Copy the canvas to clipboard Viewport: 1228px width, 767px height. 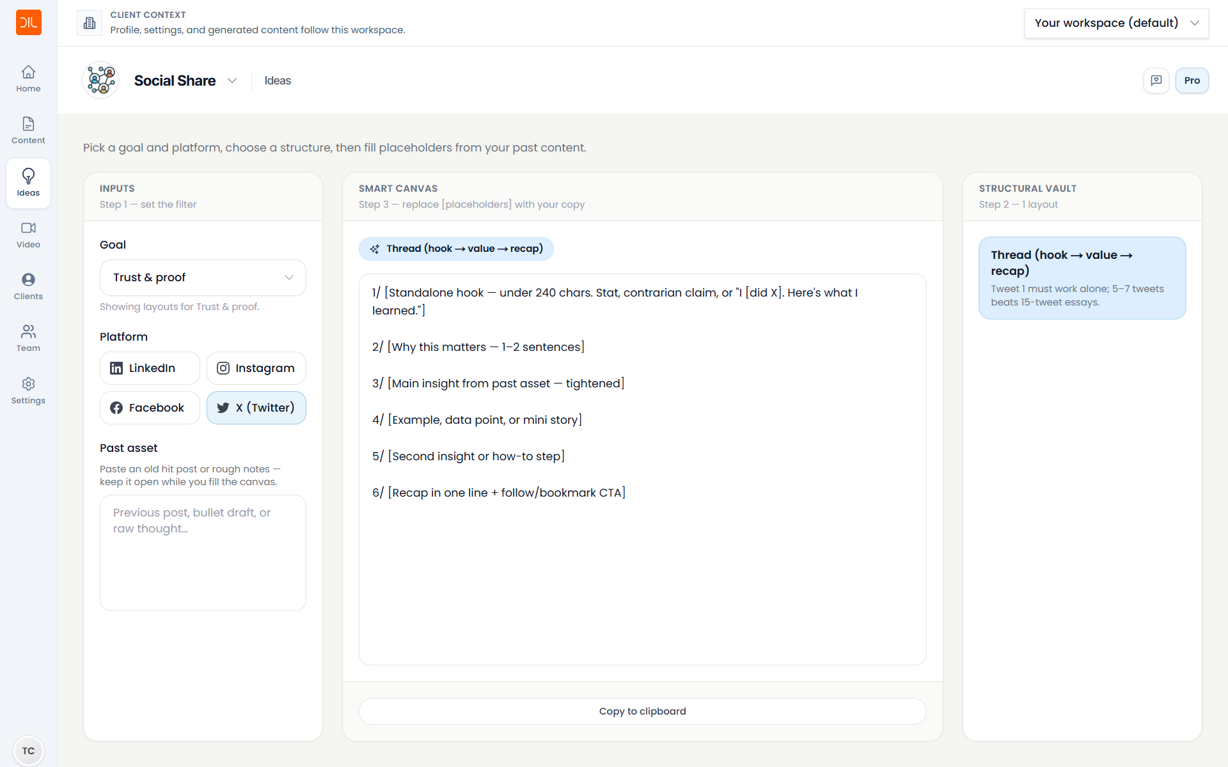[x=642, y=711]
